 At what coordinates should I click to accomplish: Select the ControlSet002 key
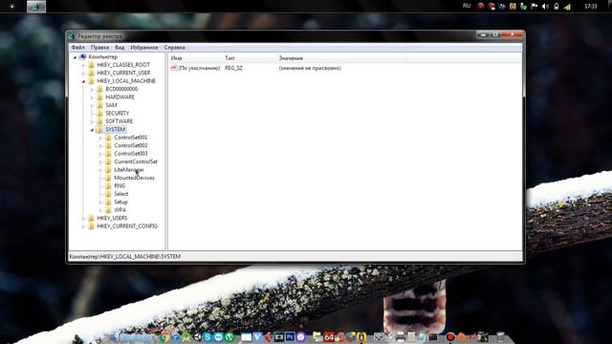point(131,145)
